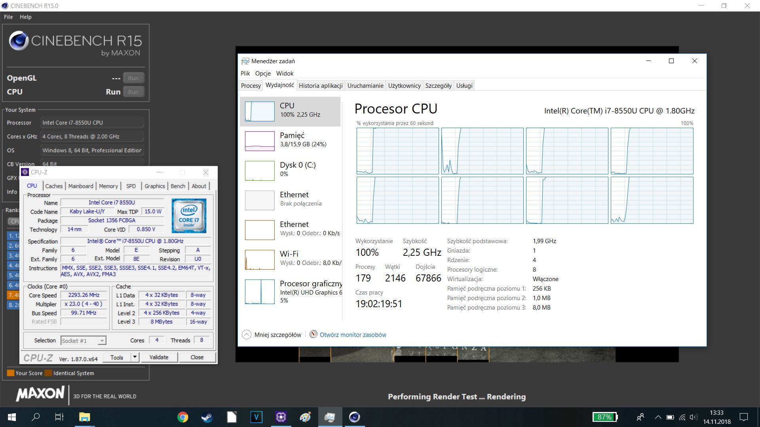Open Wi-Fi network tray icon
The image size is (760, 427).
(x=682, y=417)
